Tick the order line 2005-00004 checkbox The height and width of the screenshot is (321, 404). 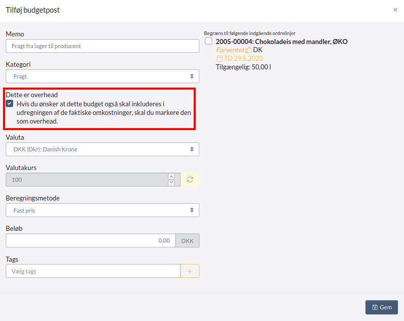209,42
